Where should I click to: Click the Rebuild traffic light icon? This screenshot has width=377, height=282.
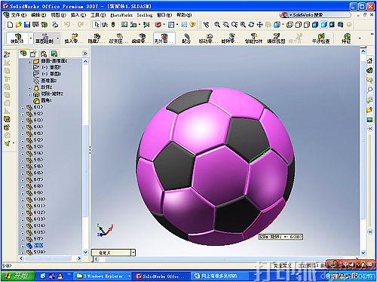tap(113, 25)
